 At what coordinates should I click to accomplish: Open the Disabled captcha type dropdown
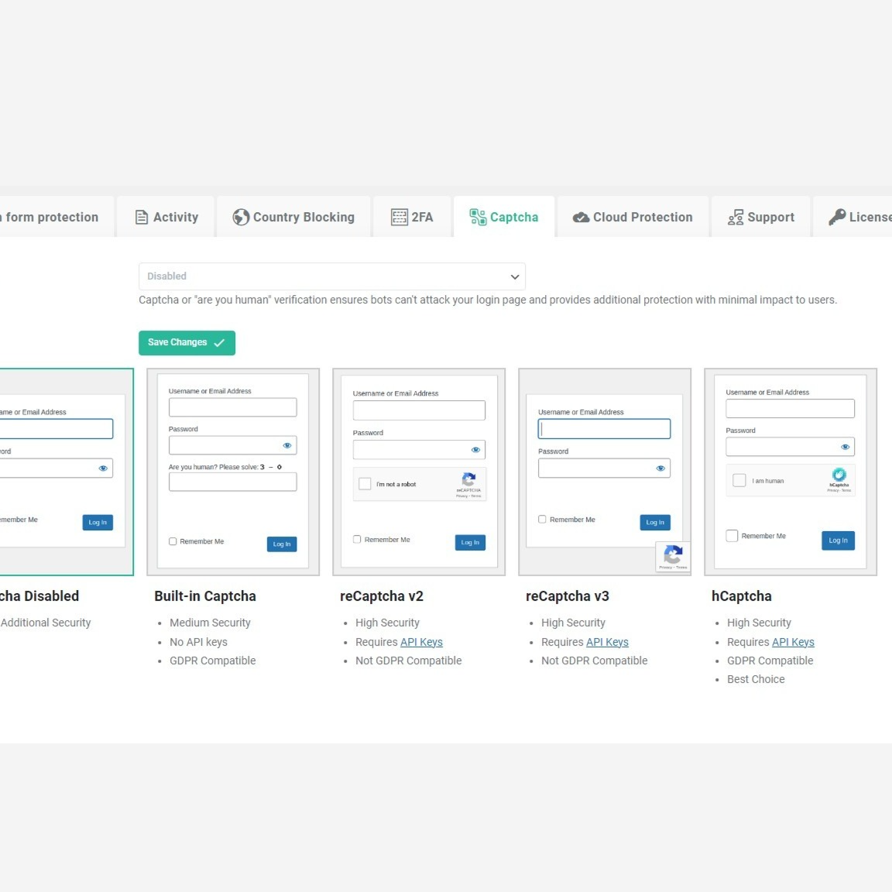331,276
